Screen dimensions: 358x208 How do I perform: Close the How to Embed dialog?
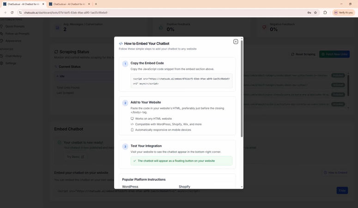point(236,42)
